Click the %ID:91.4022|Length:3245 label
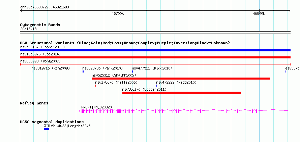The height and width of the screenshot is (142, 300). pyautogui.click(x=67, y=126)
